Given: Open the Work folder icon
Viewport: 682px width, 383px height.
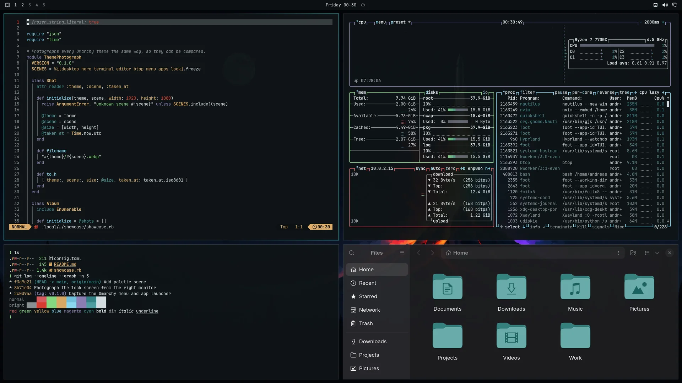Looking at the screenshot, I should [x=575, y=336].
